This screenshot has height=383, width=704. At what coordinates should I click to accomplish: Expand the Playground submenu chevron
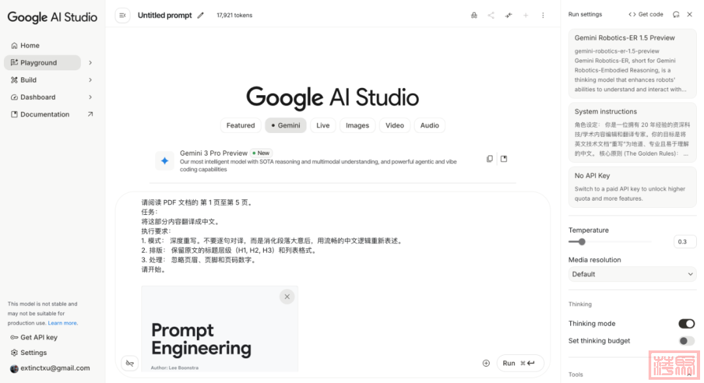pyautogui.click(x=90, y=63)
